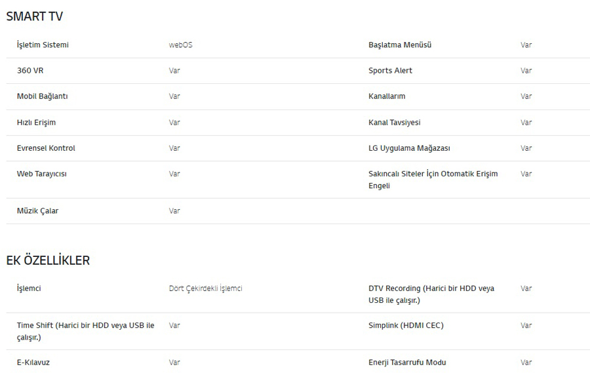This screenshot has height=373, width=590.
Task: Select the 360 VR specification label
Action: [30, 70]
